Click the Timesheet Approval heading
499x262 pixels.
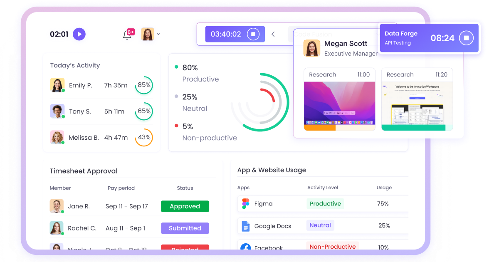84,171
